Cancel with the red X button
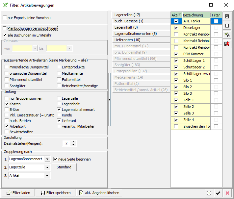This screenshot has width=234, height=199. click(227, 193)
